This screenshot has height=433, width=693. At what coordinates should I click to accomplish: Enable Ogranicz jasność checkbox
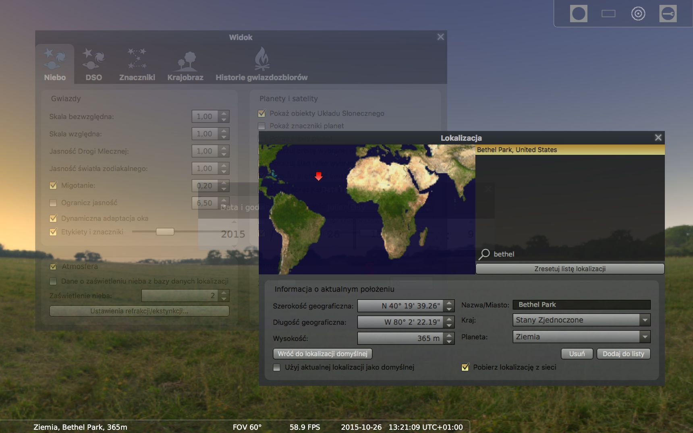[53, 203]
